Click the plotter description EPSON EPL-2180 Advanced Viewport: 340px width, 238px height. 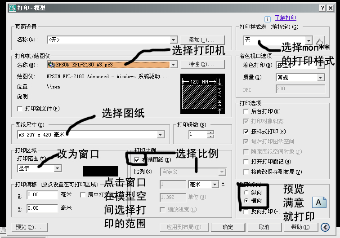pyautogui.click(x=107, y=76)
